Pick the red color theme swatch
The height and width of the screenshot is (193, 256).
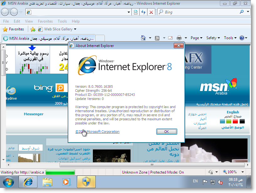[235, 121]
